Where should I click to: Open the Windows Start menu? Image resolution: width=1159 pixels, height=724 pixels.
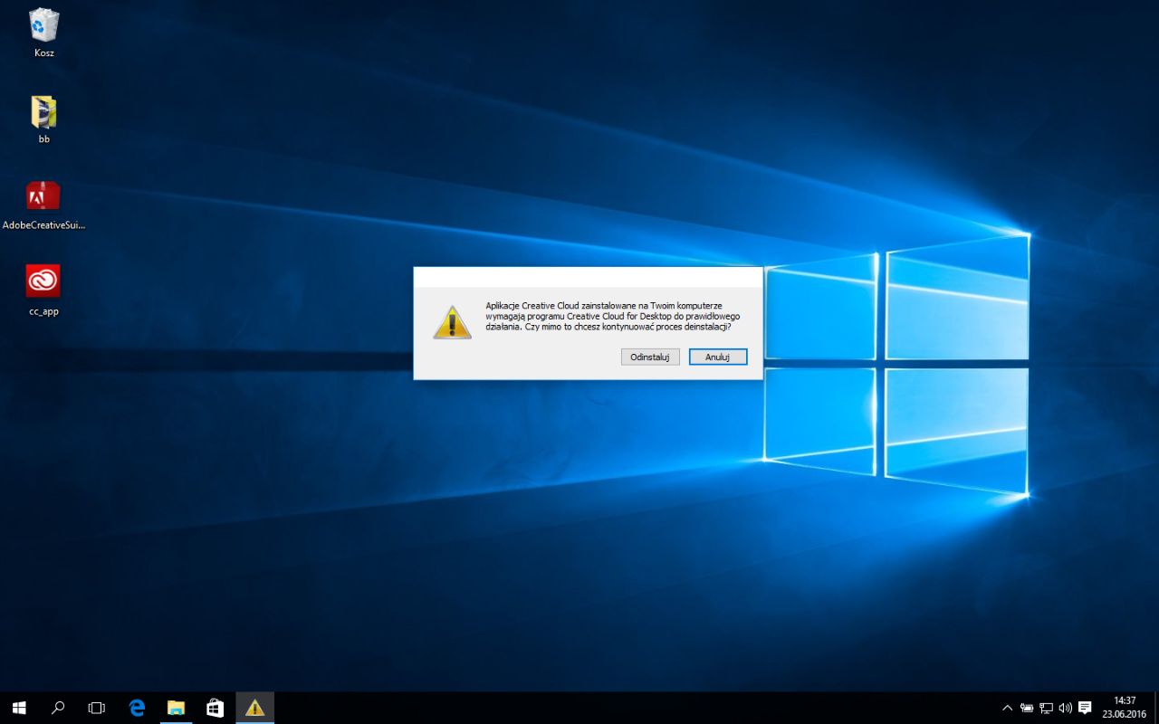(18, 708)
